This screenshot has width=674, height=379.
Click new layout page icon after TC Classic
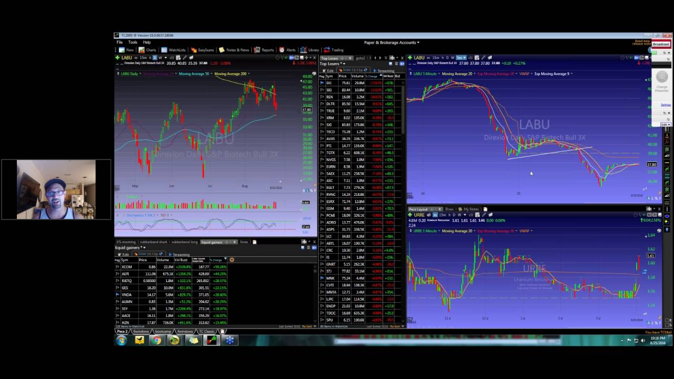(222, 332)
